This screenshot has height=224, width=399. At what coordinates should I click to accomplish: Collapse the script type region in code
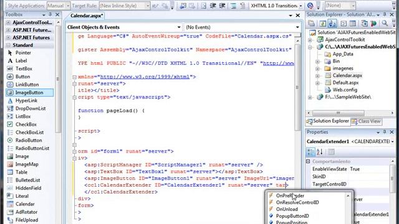[x=74, y=97]
